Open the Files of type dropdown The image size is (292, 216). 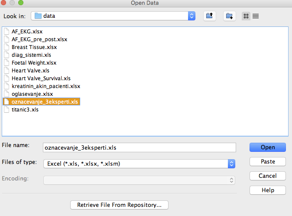click(231, 164)
